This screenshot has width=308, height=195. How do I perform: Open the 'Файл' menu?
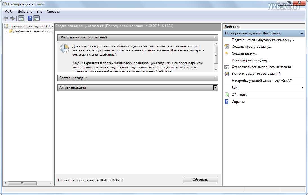click(x=9, y=12)
